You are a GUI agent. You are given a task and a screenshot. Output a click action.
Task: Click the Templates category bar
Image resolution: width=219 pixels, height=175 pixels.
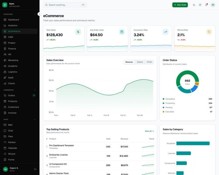pyautogui.click(x=193, y=143)
